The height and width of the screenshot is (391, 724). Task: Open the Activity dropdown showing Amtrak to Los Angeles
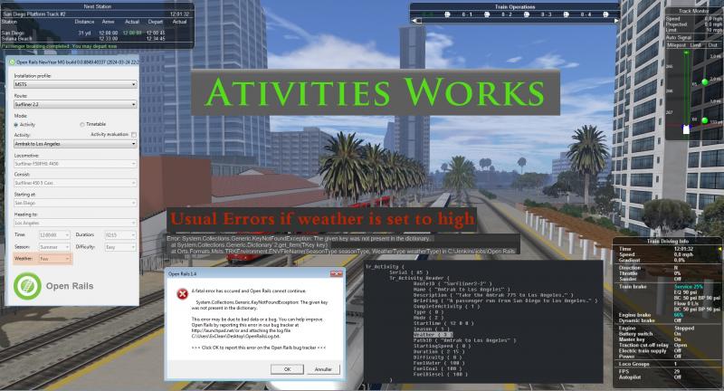point(75,144)
